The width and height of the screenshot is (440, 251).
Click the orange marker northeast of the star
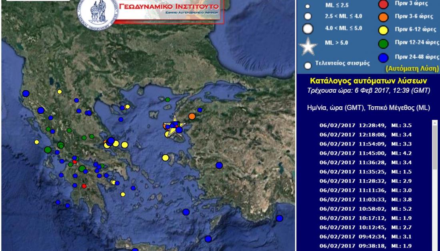[x=192, y=116]
